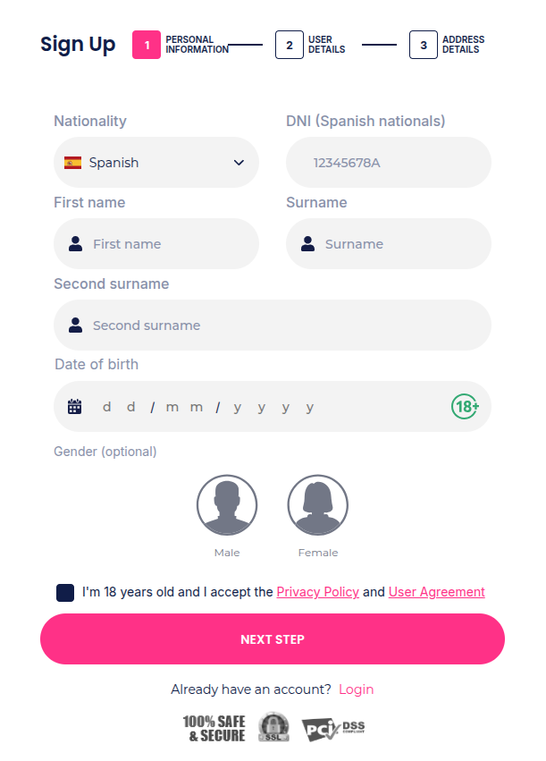
Task: Open the Privacy Policy link
Action: [317, 592]
